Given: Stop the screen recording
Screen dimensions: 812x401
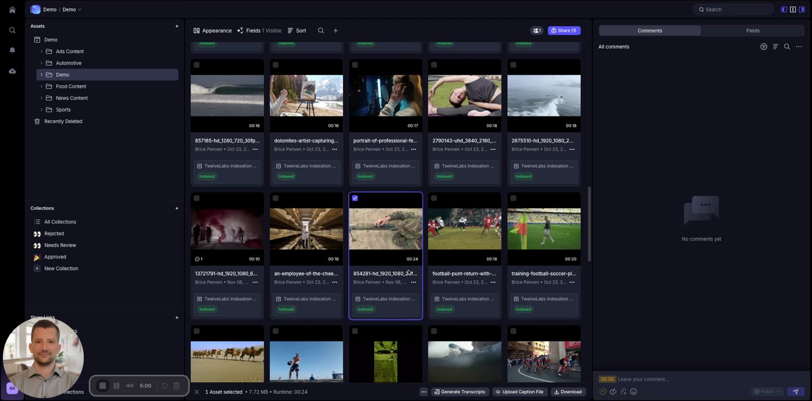Looking at the screenshot, I should point(102,385).
